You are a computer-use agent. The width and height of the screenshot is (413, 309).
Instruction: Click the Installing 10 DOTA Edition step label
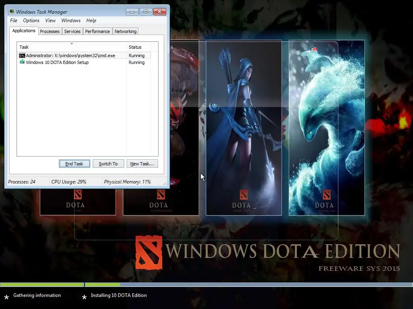119,295
